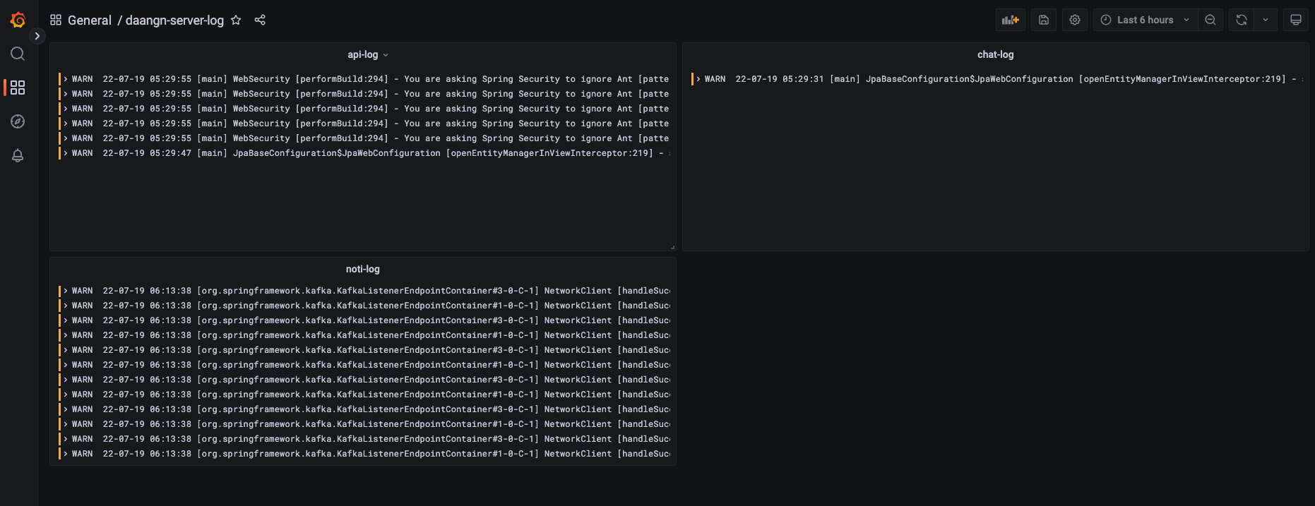Screen dimensions: 1315x506
Task: Open the noti-log panel title menu
Action: coord(362,269)
